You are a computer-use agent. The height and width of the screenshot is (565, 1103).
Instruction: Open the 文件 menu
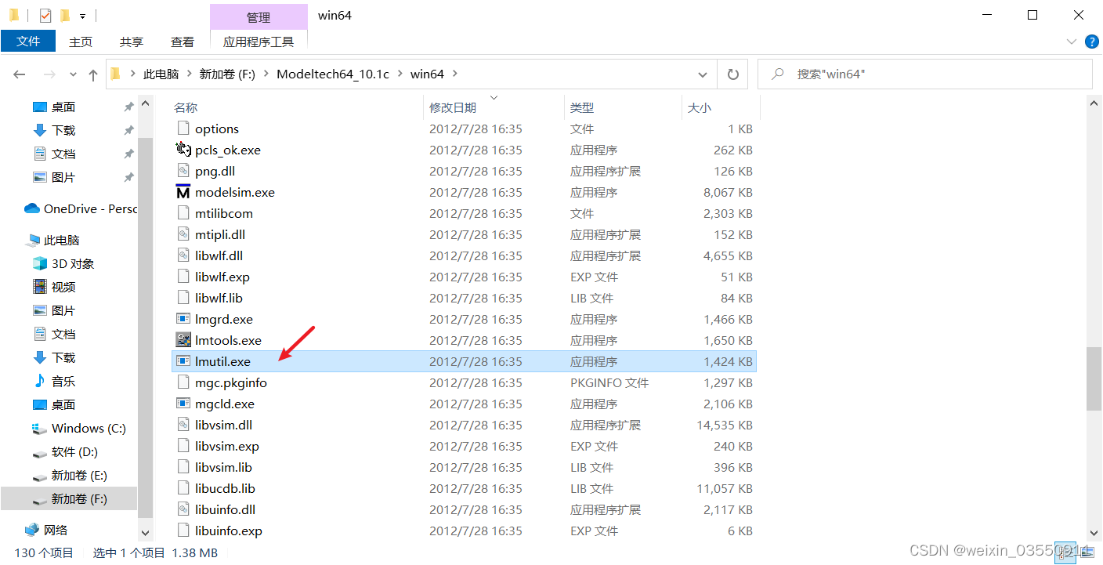[28, 42]
